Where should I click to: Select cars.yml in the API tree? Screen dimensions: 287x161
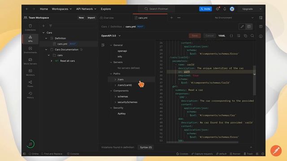click(62, 44)
